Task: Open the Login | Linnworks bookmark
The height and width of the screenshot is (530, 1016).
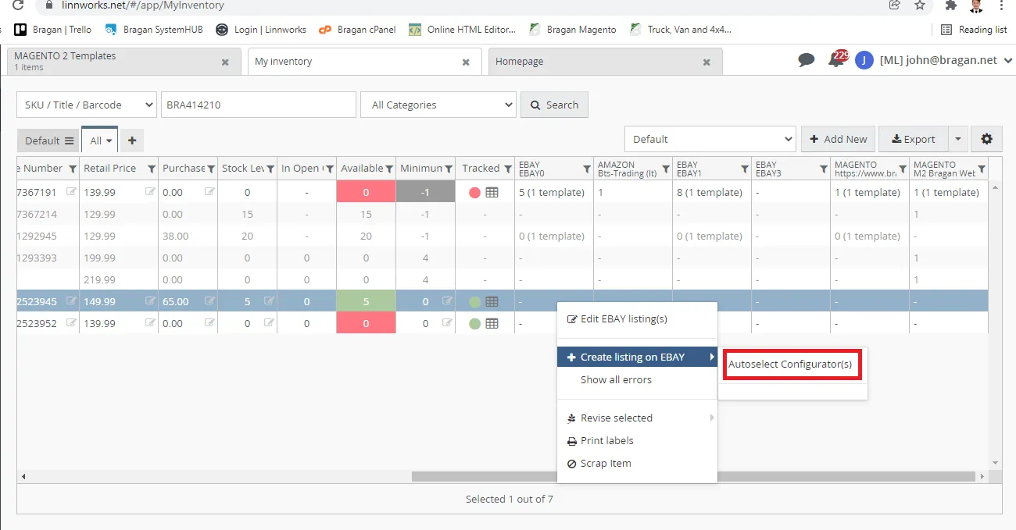Action: 261,30
